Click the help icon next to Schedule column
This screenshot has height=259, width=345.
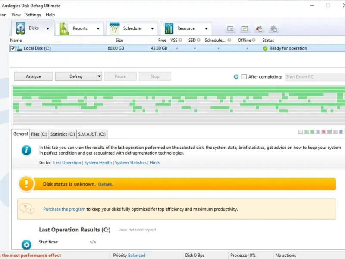coord(229,40)
